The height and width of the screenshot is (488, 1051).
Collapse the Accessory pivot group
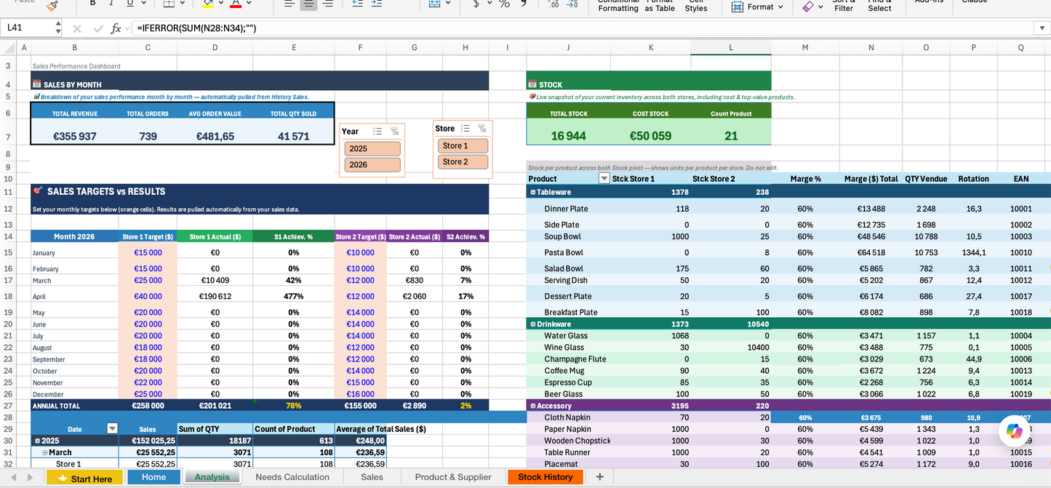click(x=532, y=406)
